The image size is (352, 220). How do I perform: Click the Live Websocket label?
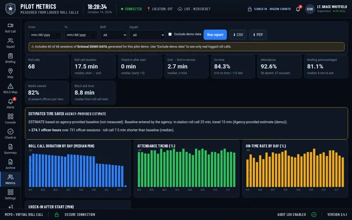[197, 9]
